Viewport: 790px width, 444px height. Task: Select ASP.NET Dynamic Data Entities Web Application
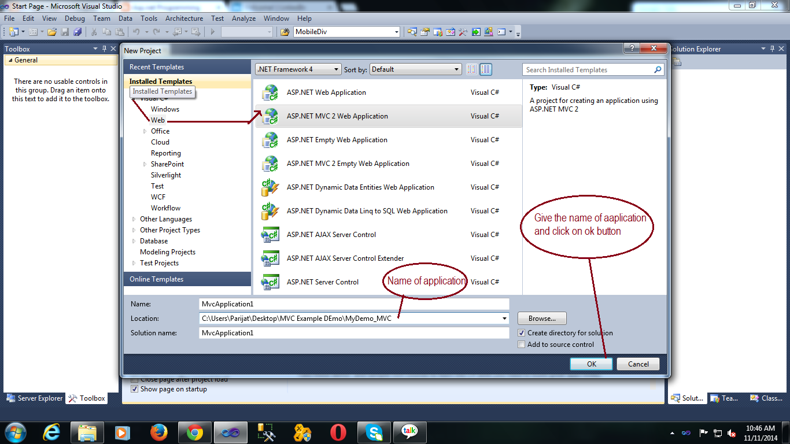pyautogui.click(x=389, y=187)
